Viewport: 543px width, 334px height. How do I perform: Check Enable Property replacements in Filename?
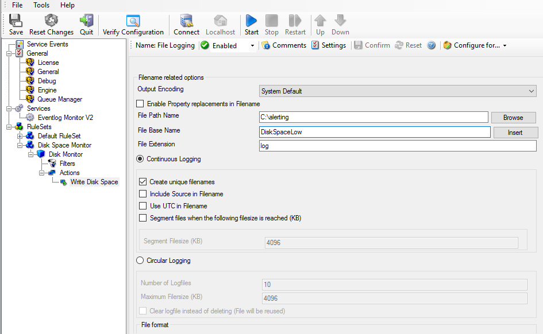(x=140, y=104)
